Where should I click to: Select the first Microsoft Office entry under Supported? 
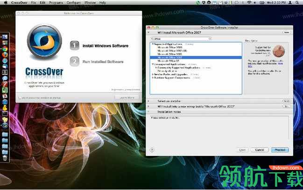(196, 47)
